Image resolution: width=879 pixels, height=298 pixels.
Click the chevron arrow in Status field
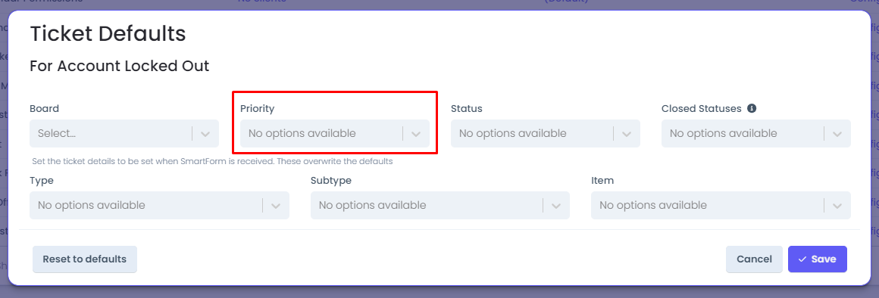tap(627, 134)
